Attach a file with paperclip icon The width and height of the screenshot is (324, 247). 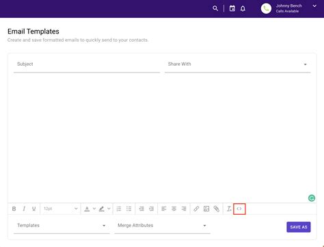click(217, 209)
